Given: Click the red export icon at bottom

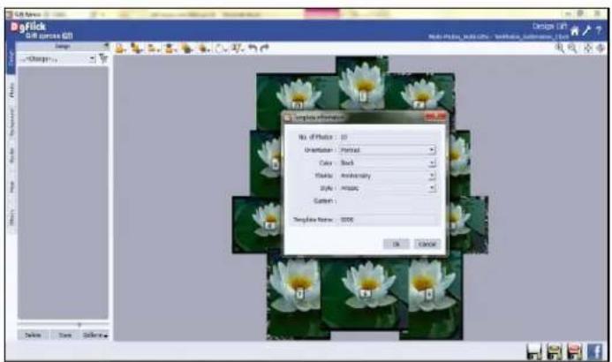Looking at the screenshot, I should pyautogui.click(x=574, y=351).
